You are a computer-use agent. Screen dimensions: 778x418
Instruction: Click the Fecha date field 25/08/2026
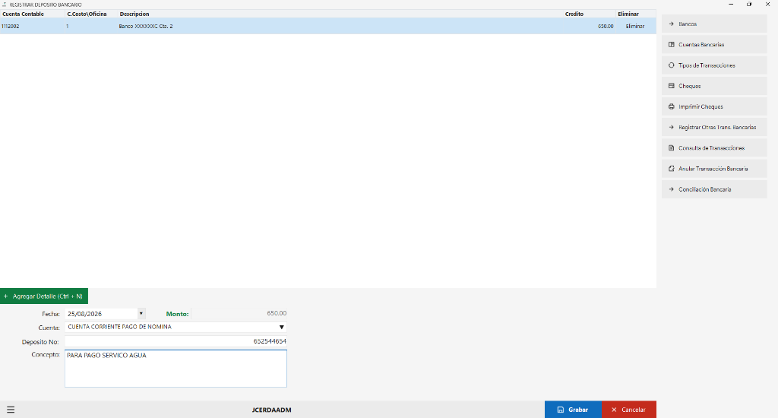point(102,314)
